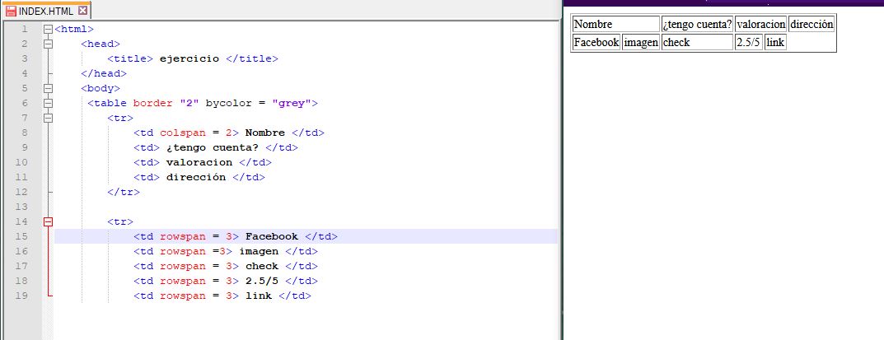Click the save icon on the INDEX.HTML tab
884x340 pixels.
(10, 12)
